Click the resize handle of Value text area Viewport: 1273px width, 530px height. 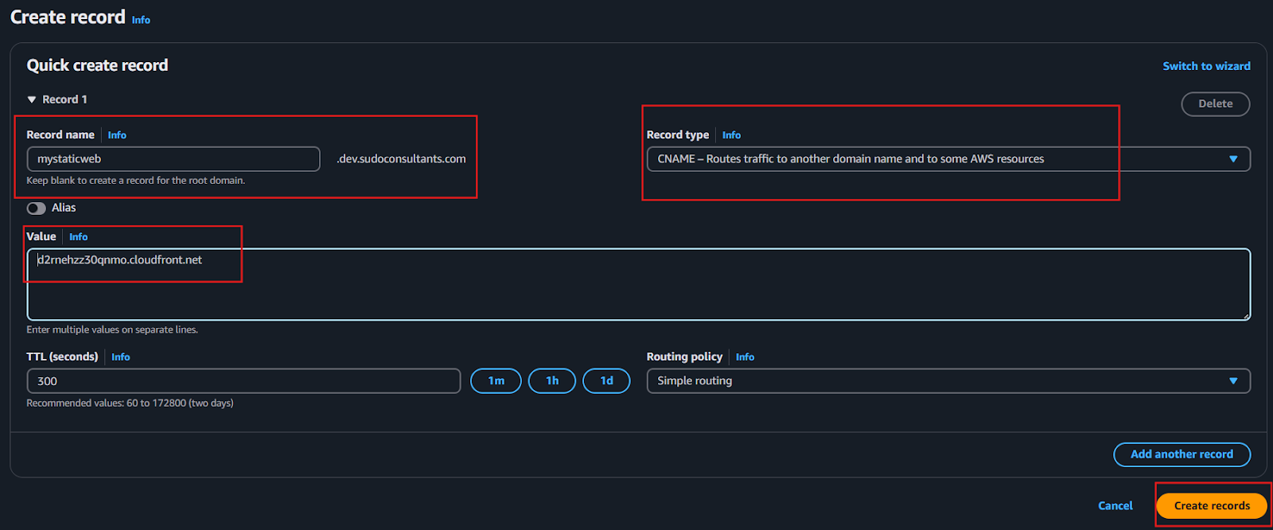[1246, 316]
